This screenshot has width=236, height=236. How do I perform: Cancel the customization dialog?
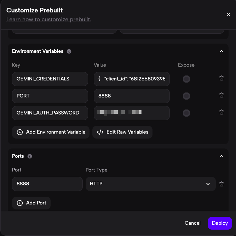click(x=192, y=223)
